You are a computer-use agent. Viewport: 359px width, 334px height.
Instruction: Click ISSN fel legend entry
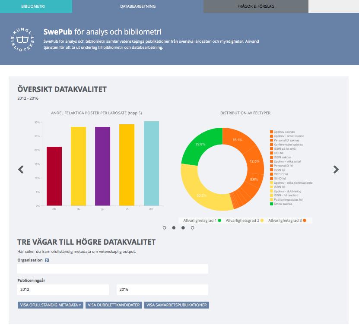point(277,170)
